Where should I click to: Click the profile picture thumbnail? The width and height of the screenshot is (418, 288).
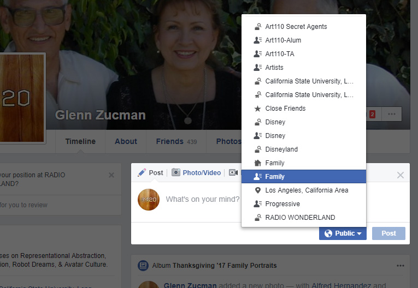click(x=22, y=98)
